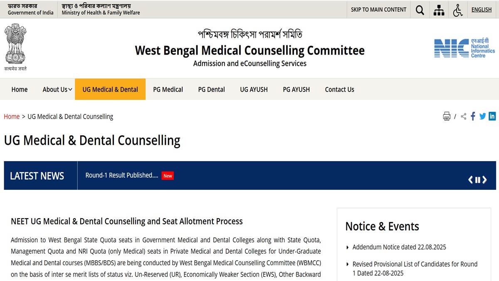Open the share icon
Screen dimensions: 499x281
pyautogui.click(x=464, y=117)
